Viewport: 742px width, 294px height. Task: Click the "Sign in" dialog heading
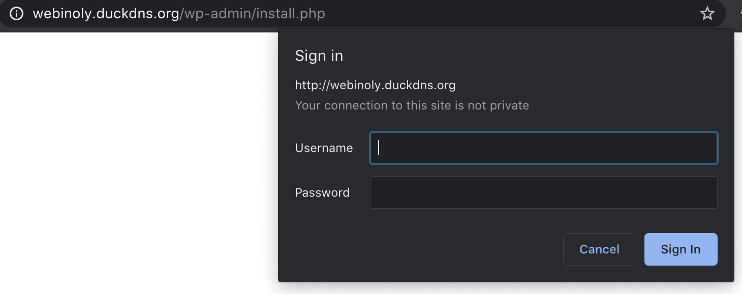click(x=319, y=56)
